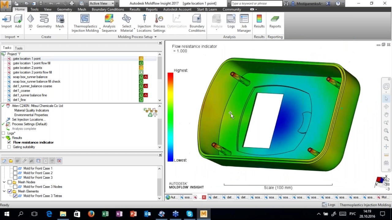The width and height of the screenshot is (392, 220).
Task: Open Material Quality Indicators entry
Action: point(32,110)
